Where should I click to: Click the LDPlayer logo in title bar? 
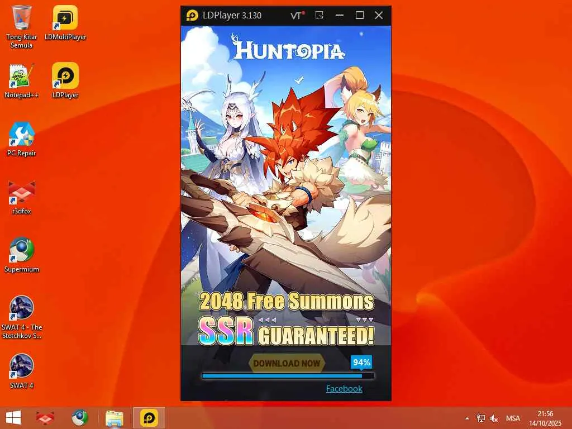pyautogui.click(x=192, y=15)
